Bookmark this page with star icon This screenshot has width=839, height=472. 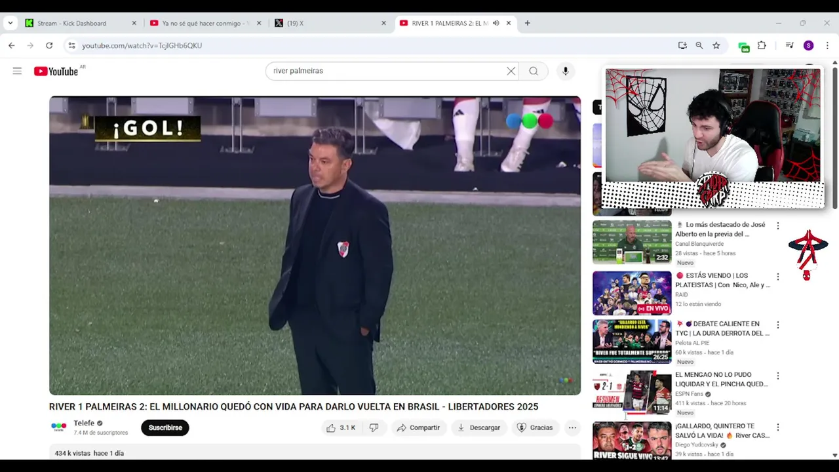pyautogui.click(x=716, y=45)
